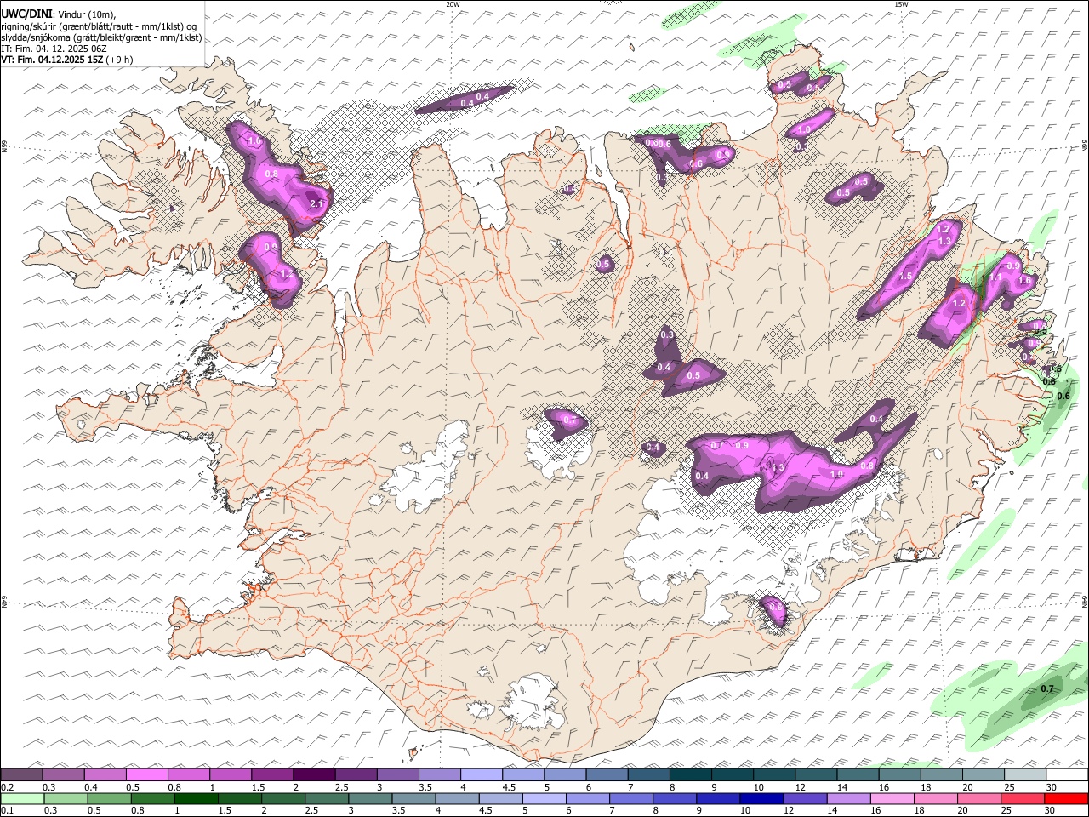Click the '0.7' value in the offshore green area
The height and width of the screenshot is (817, 1089).
click(x=1047, y=688)
